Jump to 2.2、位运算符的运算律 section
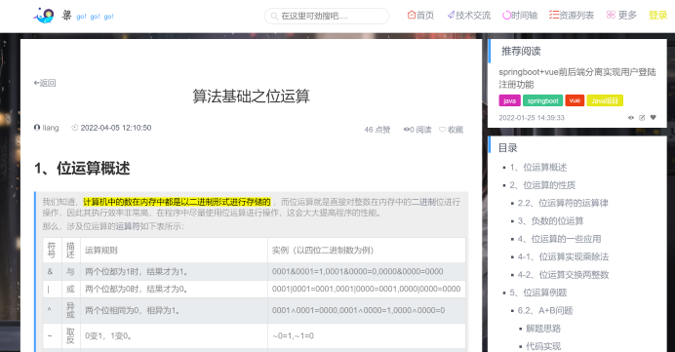Screen dimensions: 675x352 [x=563, y=203]
